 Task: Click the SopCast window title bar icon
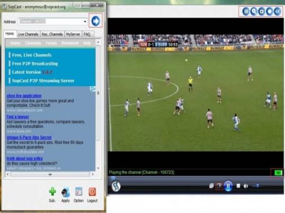pyautogui.click(x=4, y=7)
